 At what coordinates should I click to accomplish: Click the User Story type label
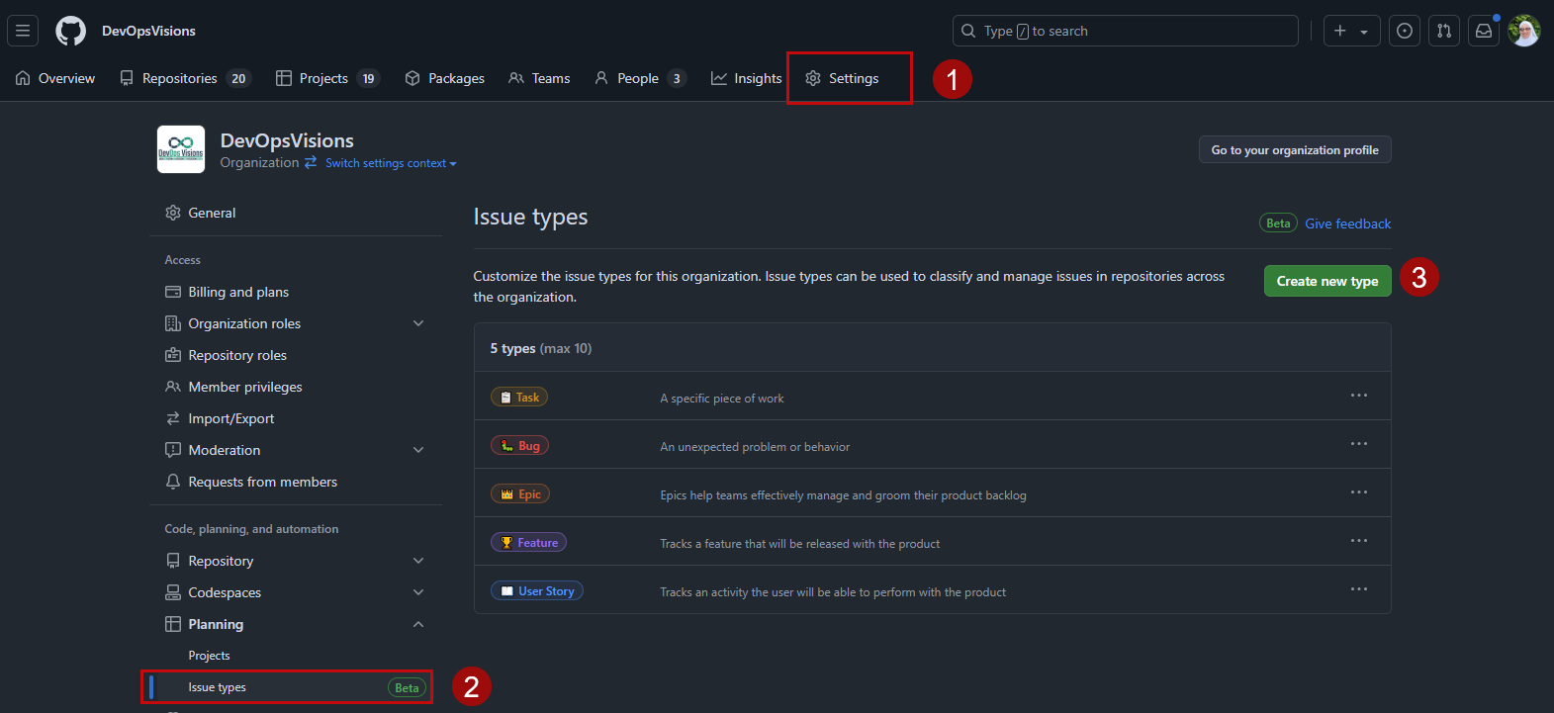537,590
